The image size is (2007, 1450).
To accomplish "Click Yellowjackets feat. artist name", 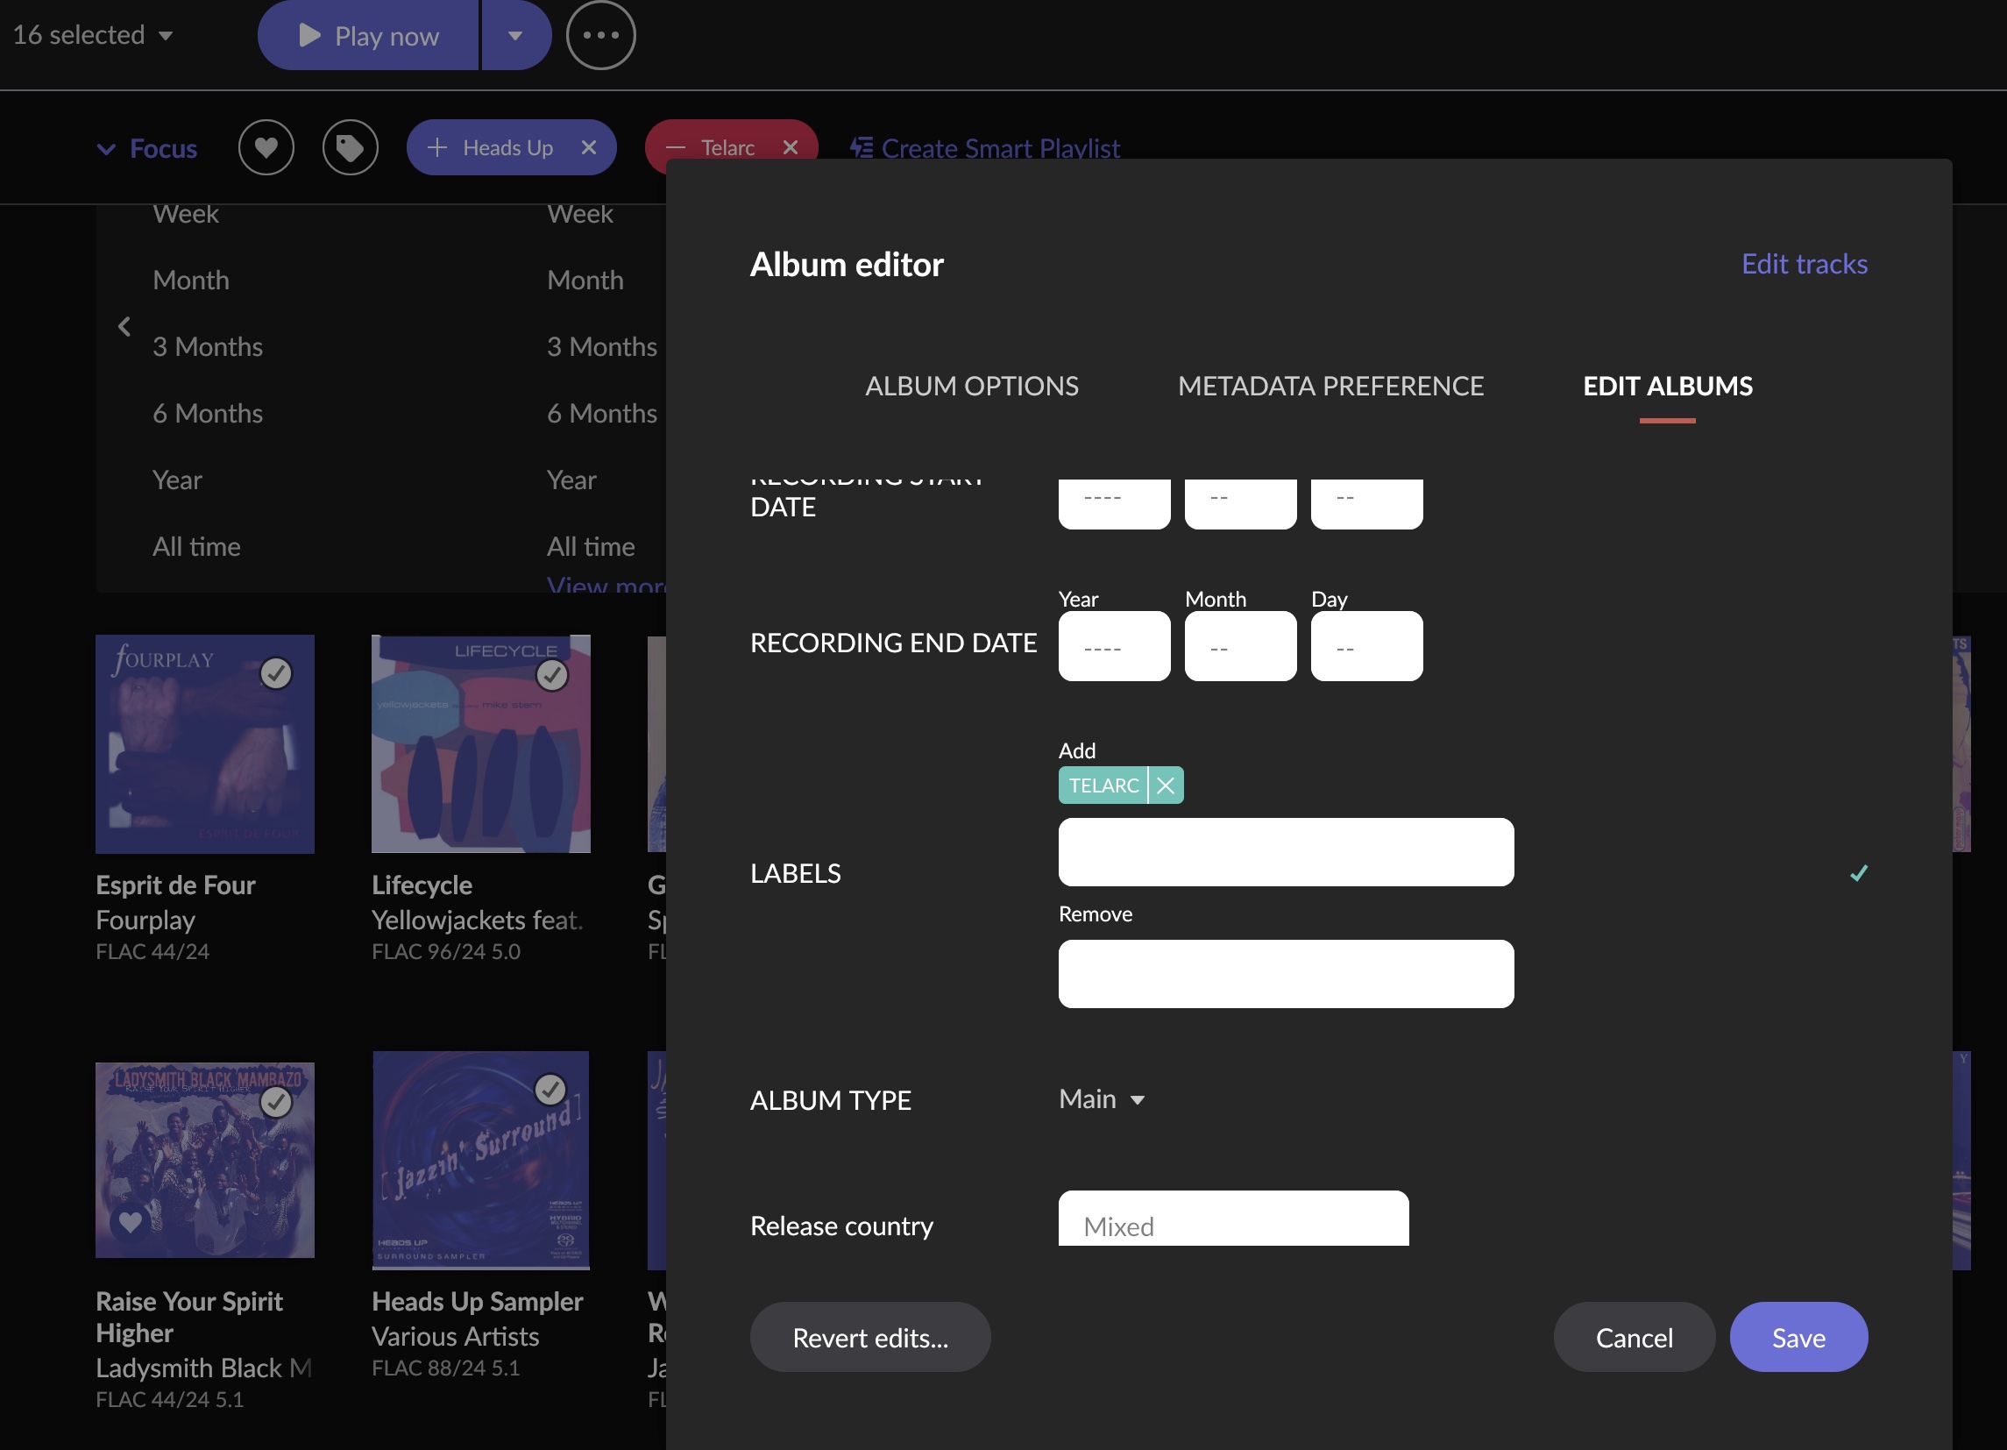I will click(477, 920).
